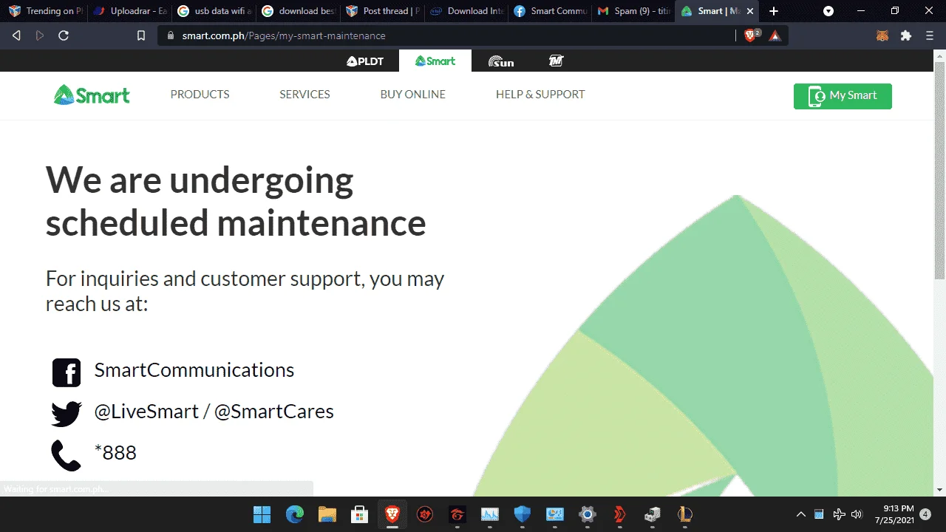Image resolution: width=946 pixels, height=532 pixels.
Task: Click the Brave Rewards triangle icon
Action: click(x=775, y=35)
